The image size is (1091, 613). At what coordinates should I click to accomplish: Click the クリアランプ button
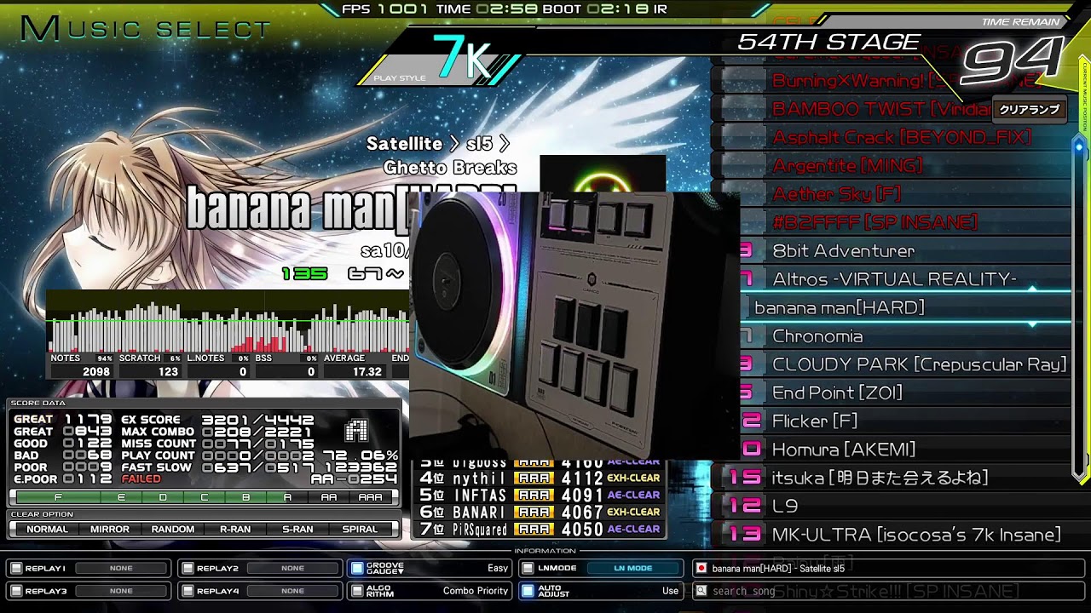[1030, 110]
